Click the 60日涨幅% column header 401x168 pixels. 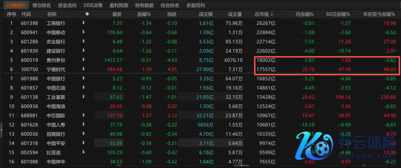(x=338, y=14)
